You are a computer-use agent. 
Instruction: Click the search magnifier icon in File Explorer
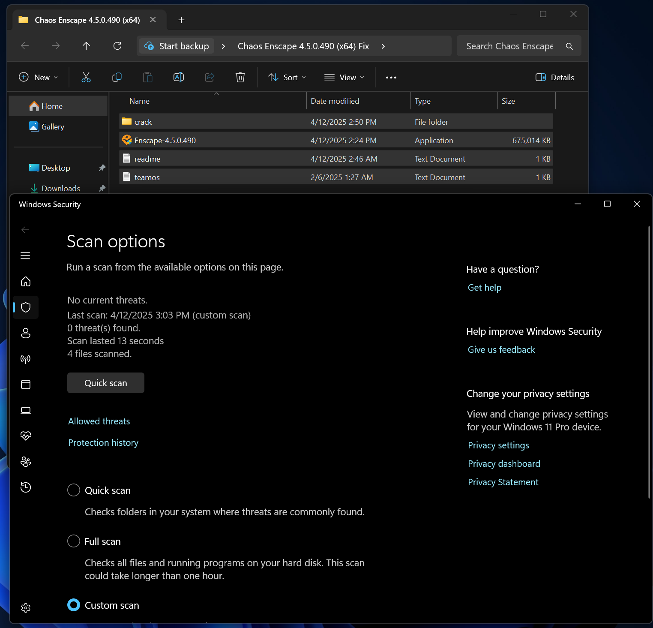569,46
